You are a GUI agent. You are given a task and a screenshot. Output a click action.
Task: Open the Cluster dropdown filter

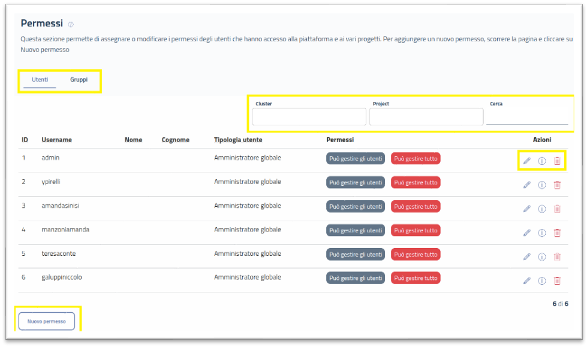coord(309,117)
